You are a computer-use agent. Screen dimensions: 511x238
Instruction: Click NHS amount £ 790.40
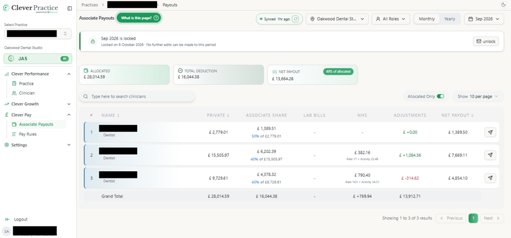coord(362,175)
